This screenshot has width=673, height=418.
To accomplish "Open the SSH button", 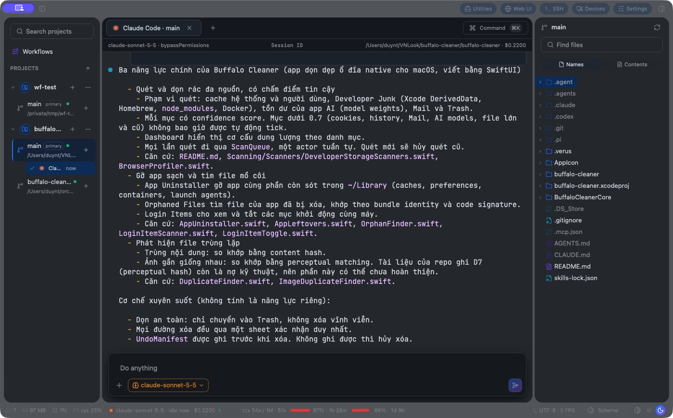I will tap(554, 9).
